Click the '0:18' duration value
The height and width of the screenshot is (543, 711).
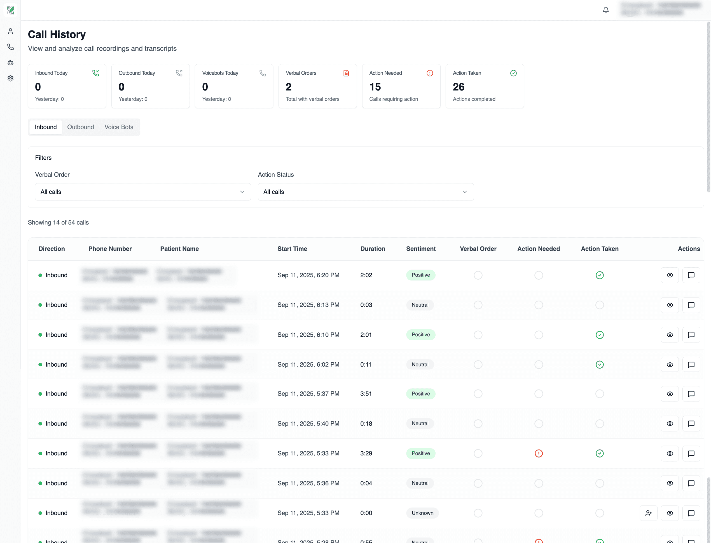[366, 423]
